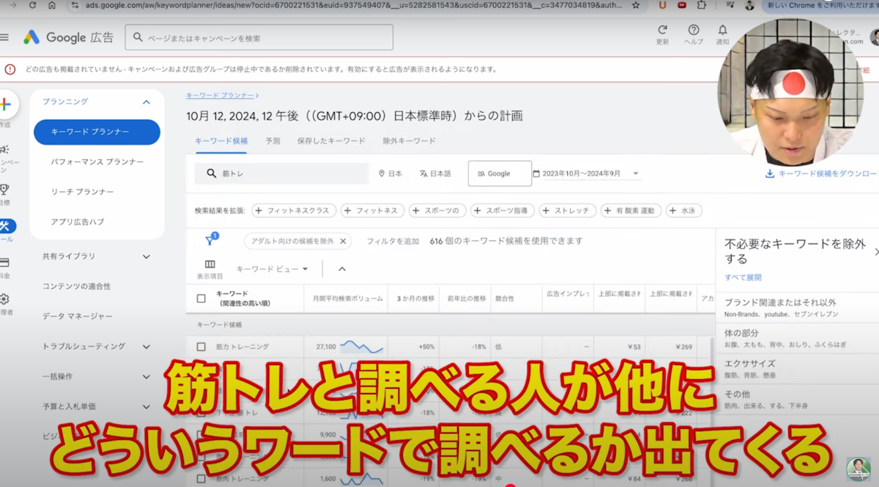Bookmark this page with the star icon
Screen dimensions: 879x487
pyautogui.click(x=636, y=5)
